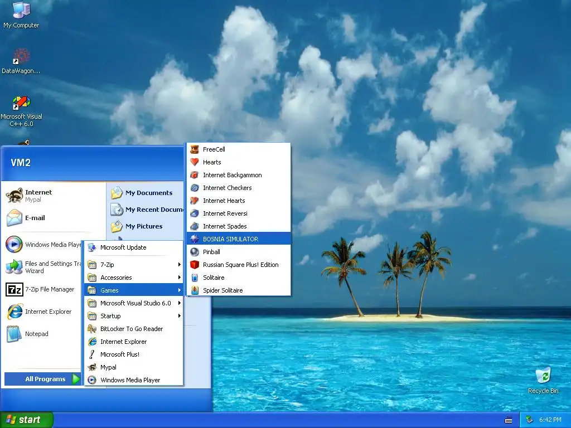This screenshot has width=571, height=428.
Task: Launch Hearts game
Action: 239,162
